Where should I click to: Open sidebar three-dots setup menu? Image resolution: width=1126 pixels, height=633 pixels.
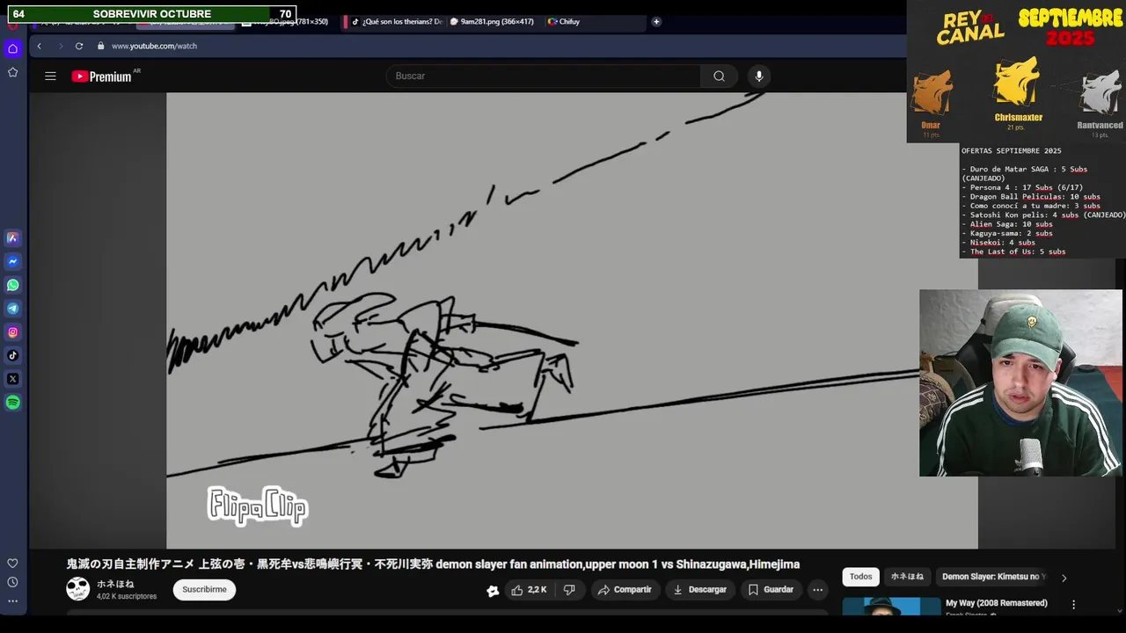coord(12,601)
